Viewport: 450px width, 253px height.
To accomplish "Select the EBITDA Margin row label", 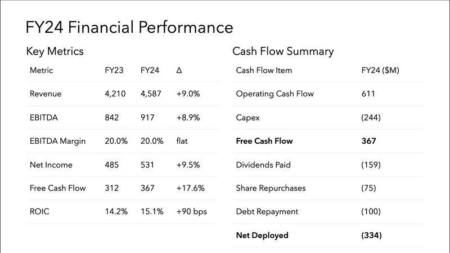I will coord(57,141).
